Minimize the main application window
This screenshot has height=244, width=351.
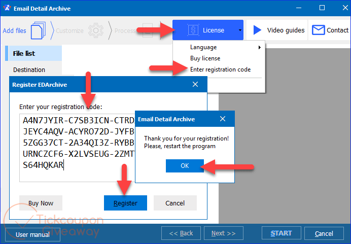click(x=299, y=8)
